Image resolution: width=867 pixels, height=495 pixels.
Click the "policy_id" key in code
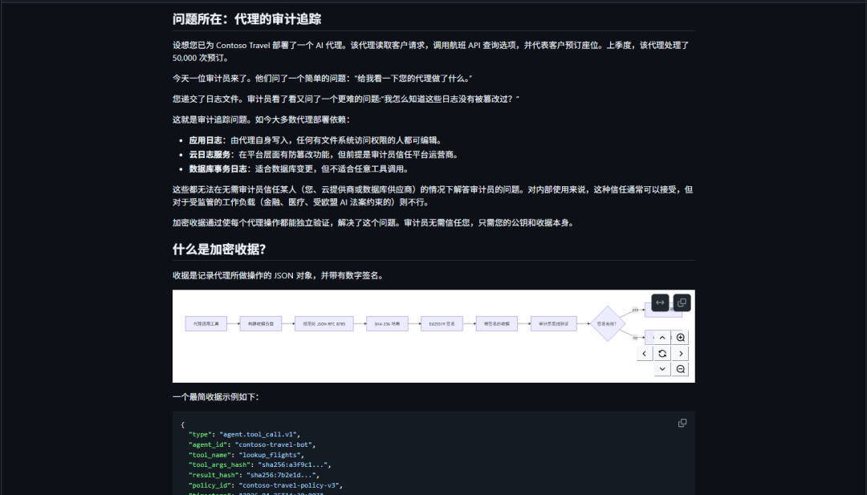(210, 485)
